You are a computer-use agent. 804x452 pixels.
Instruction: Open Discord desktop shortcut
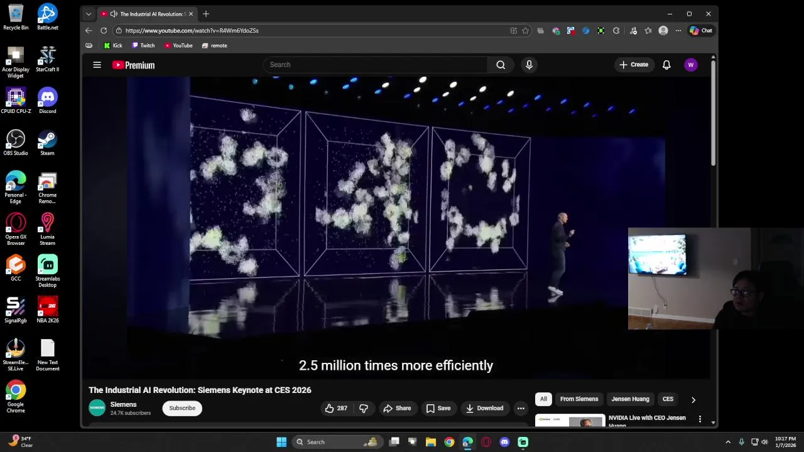48,101
